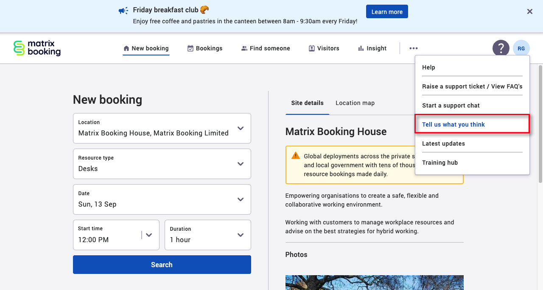Click the orange warning triangle icon
This screenshot has height=290, width=543.
[x=296, y=156]
